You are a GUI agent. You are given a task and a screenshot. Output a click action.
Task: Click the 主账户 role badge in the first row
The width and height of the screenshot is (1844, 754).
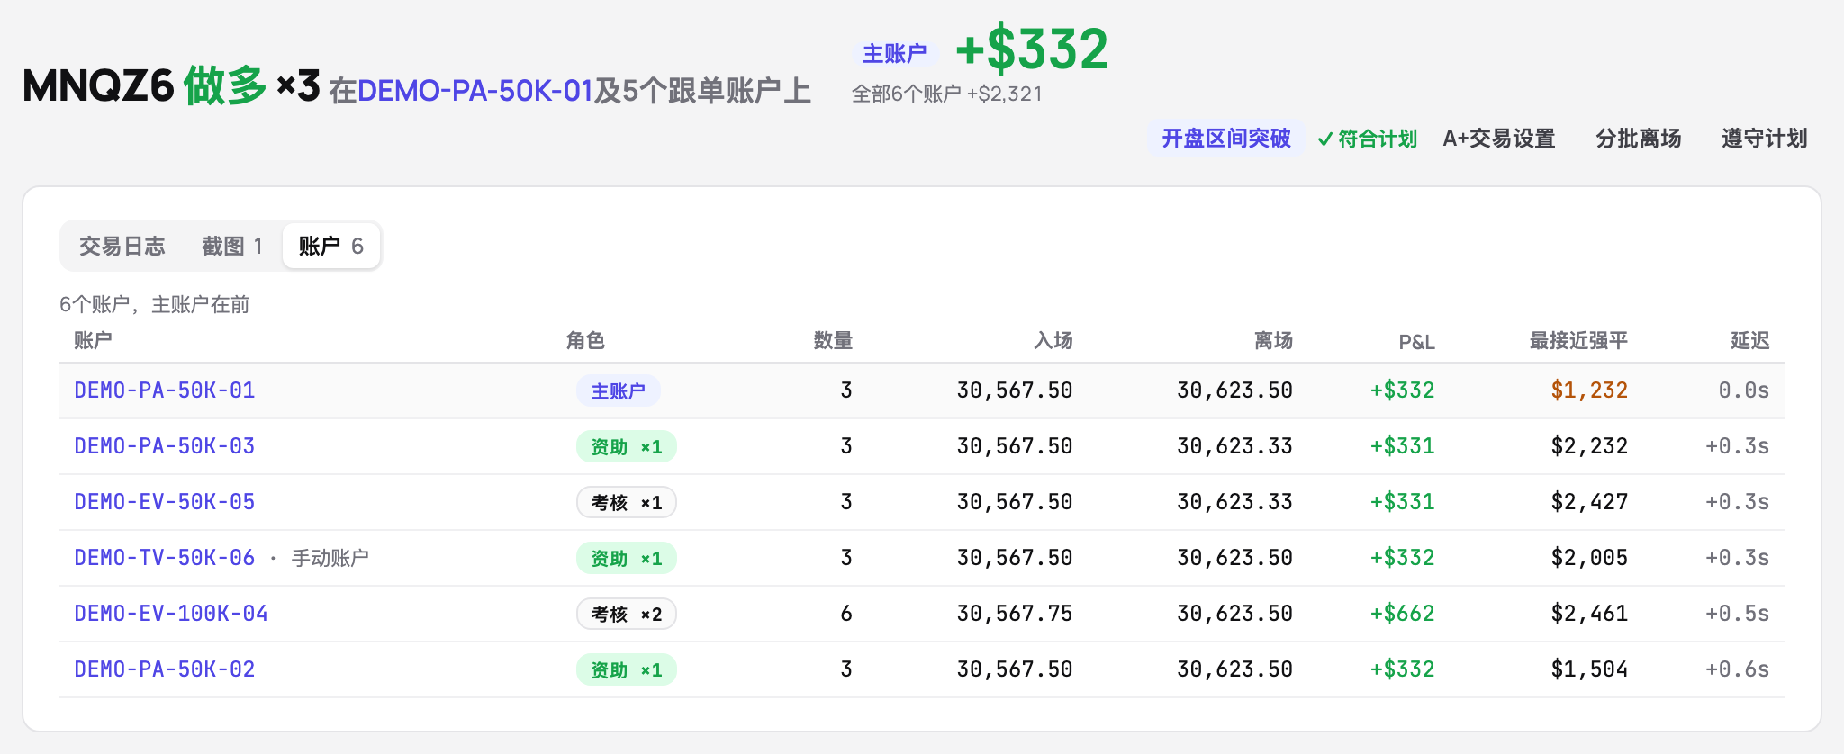pyautogui.click(x=619, y=391)
